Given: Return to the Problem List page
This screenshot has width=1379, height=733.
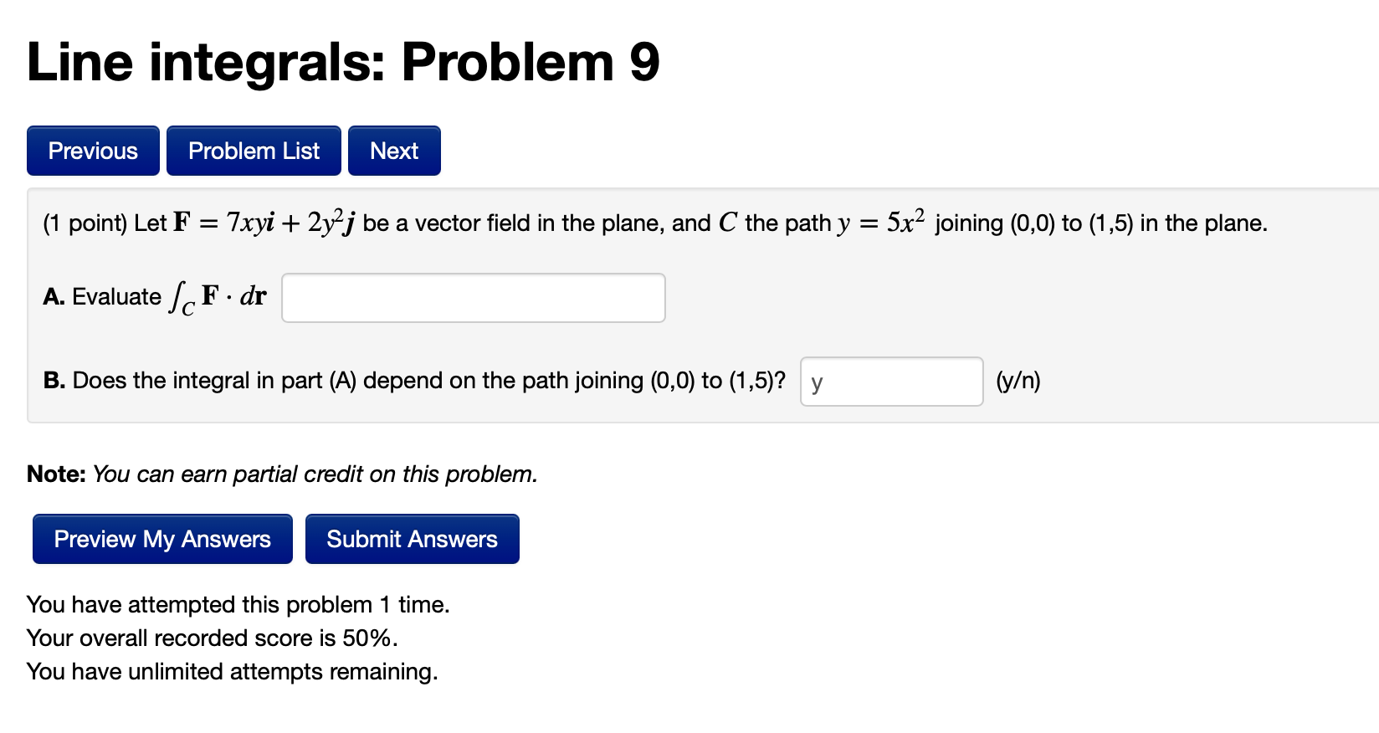Looking at the screenshot, I should [254, 151].
